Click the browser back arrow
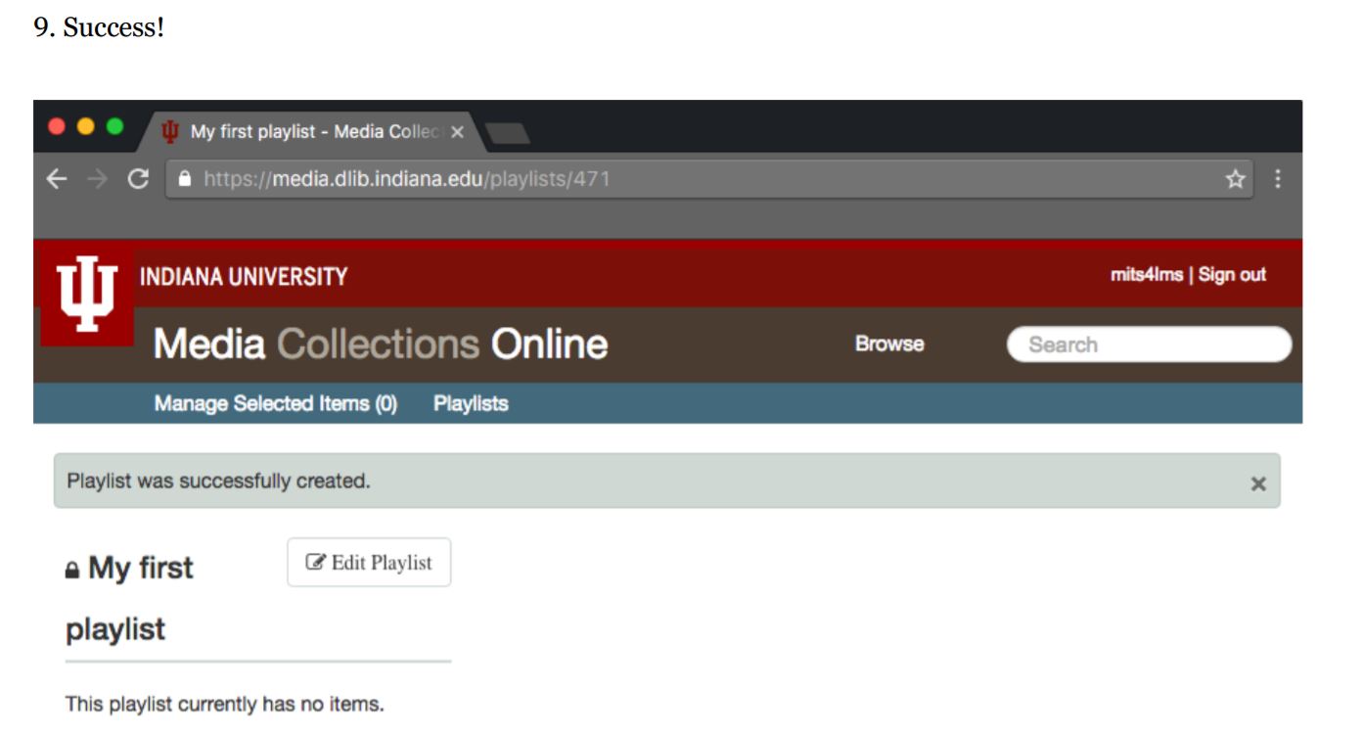The height and width of the screenshot is (733, 1361). click(56, 179)
